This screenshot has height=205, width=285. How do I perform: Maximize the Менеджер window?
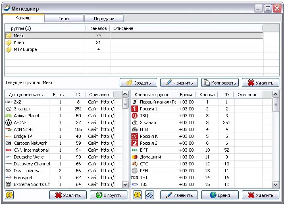click(x=268, y=8)
